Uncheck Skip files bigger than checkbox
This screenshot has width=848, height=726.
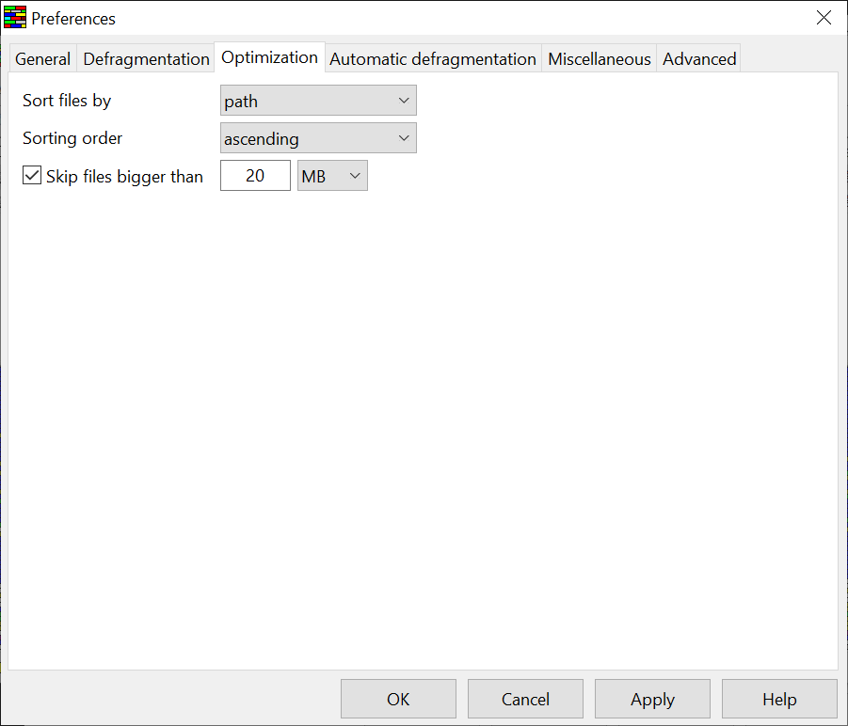pos(32,176)
